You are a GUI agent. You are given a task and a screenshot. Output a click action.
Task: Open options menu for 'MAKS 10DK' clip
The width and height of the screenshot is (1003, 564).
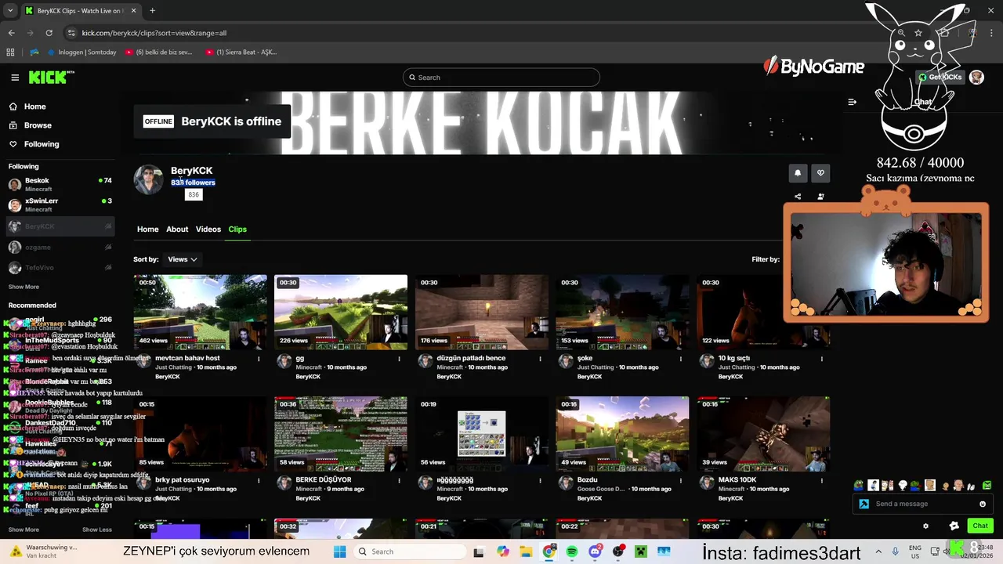[822, 480]
